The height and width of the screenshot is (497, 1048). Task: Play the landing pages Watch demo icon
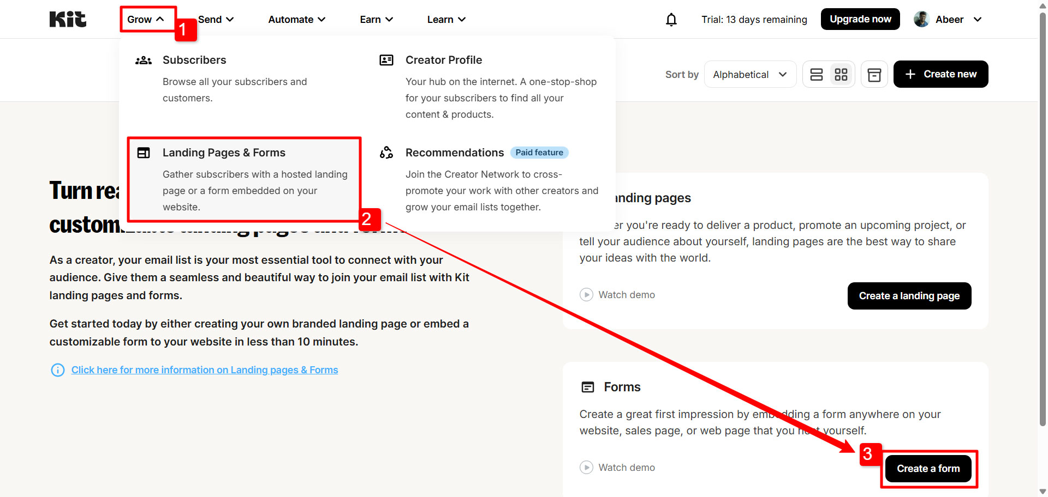(x=586, y=295)
